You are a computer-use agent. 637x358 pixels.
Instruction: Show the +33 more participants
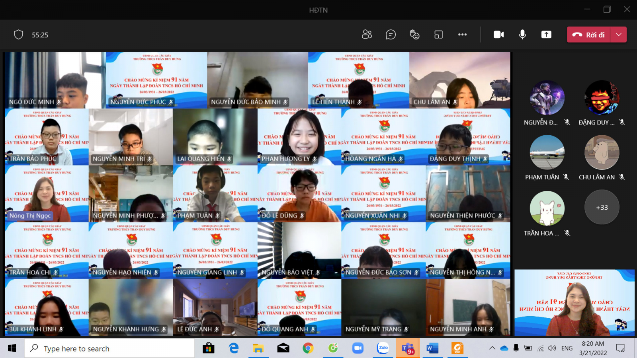click(x=602, y=207)
